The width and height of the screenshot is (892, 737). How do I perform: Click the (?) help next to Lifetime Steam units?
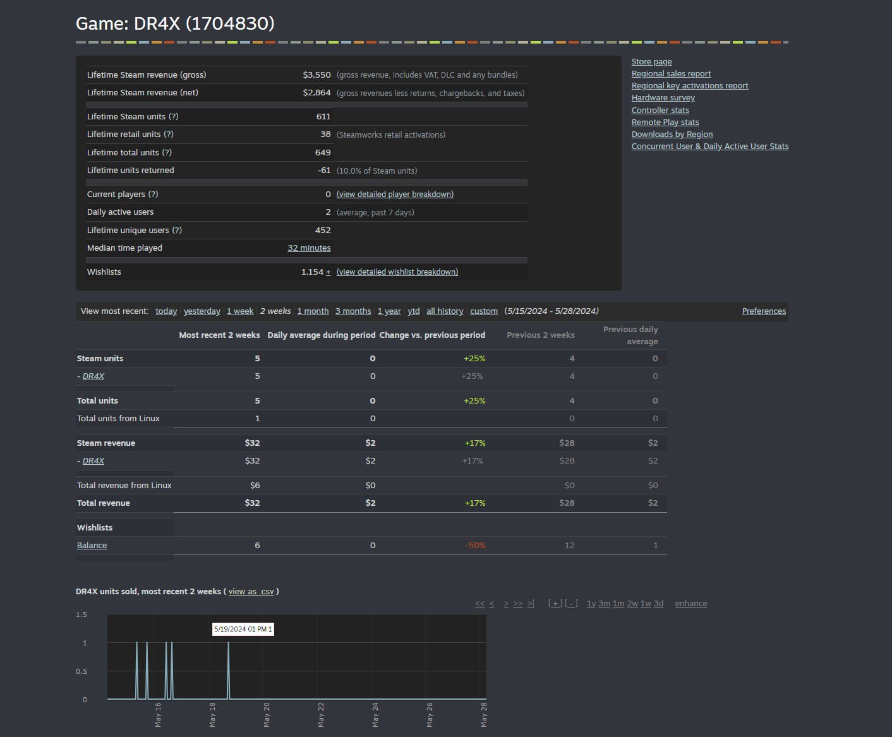(x=174, y=116)
